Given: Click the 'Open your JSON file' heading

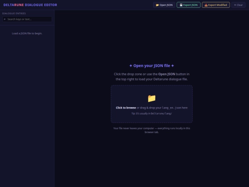Looking at the screenshot, I should (x=152, y=66).
